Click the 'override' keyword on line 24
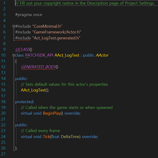The width and height of the screenshot is (158, 158). click(90, 137)
